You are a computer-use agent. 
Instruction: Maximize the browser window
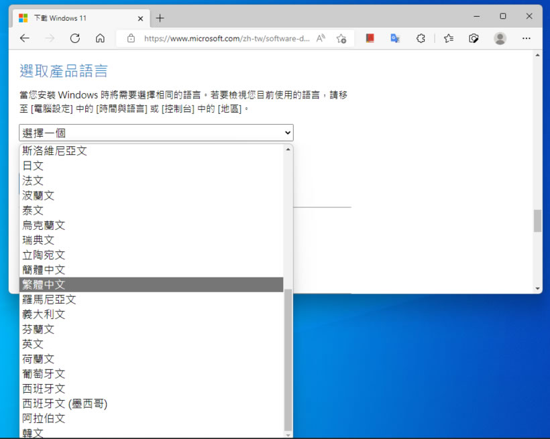pyautogui.click(x=502, y=16)
